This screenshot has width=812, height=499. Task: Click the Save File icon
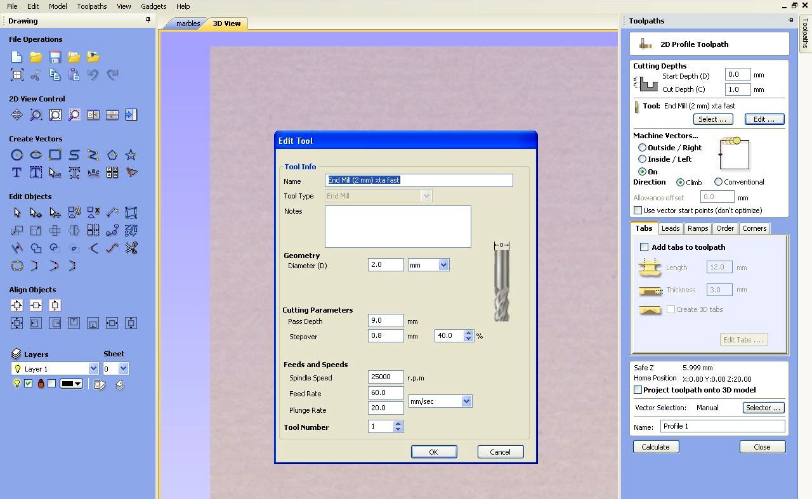point(55,57)
